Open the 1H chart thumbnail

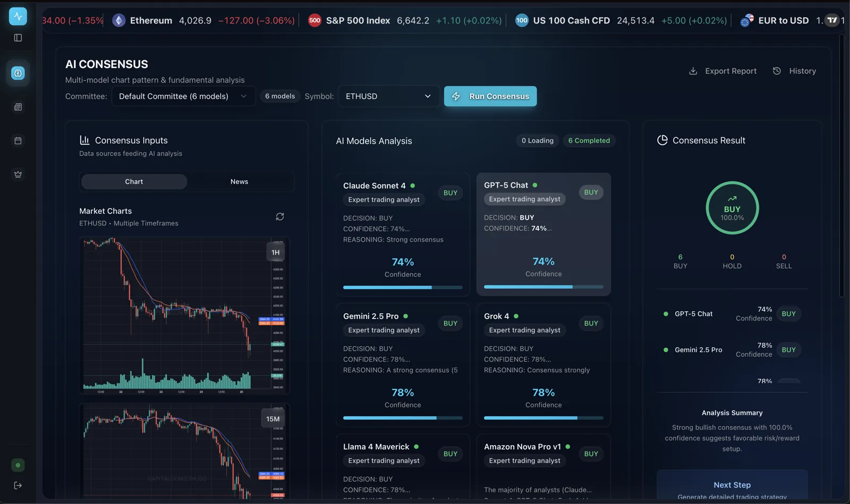coord(184,315)
